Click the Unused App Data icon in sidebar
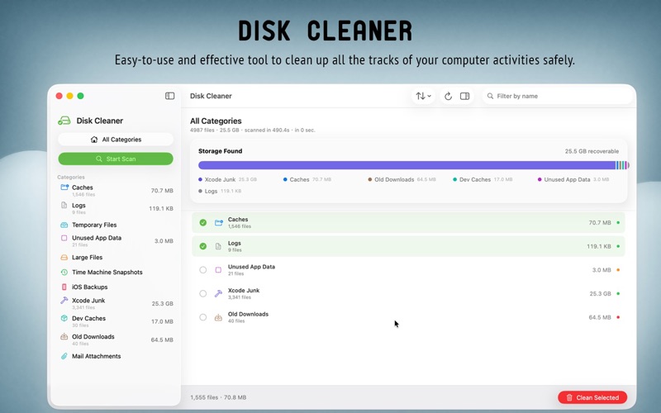 (64, 238)
